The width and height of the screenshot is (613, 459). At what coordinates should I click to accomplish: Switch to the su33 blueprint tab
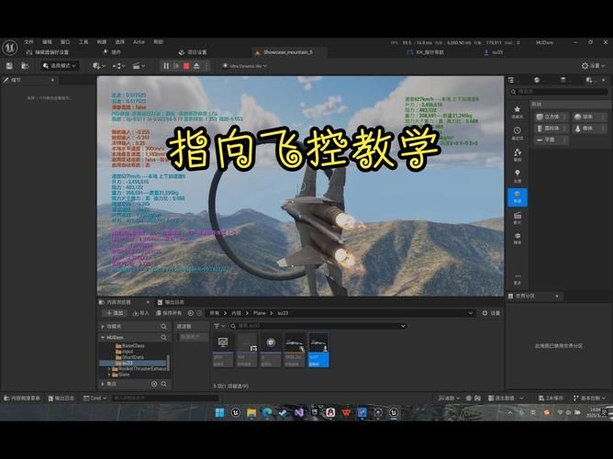[494, 52]
